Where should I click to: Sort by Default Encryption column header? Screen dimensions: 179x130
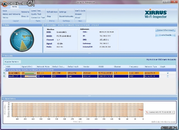[x=59, y=67]
